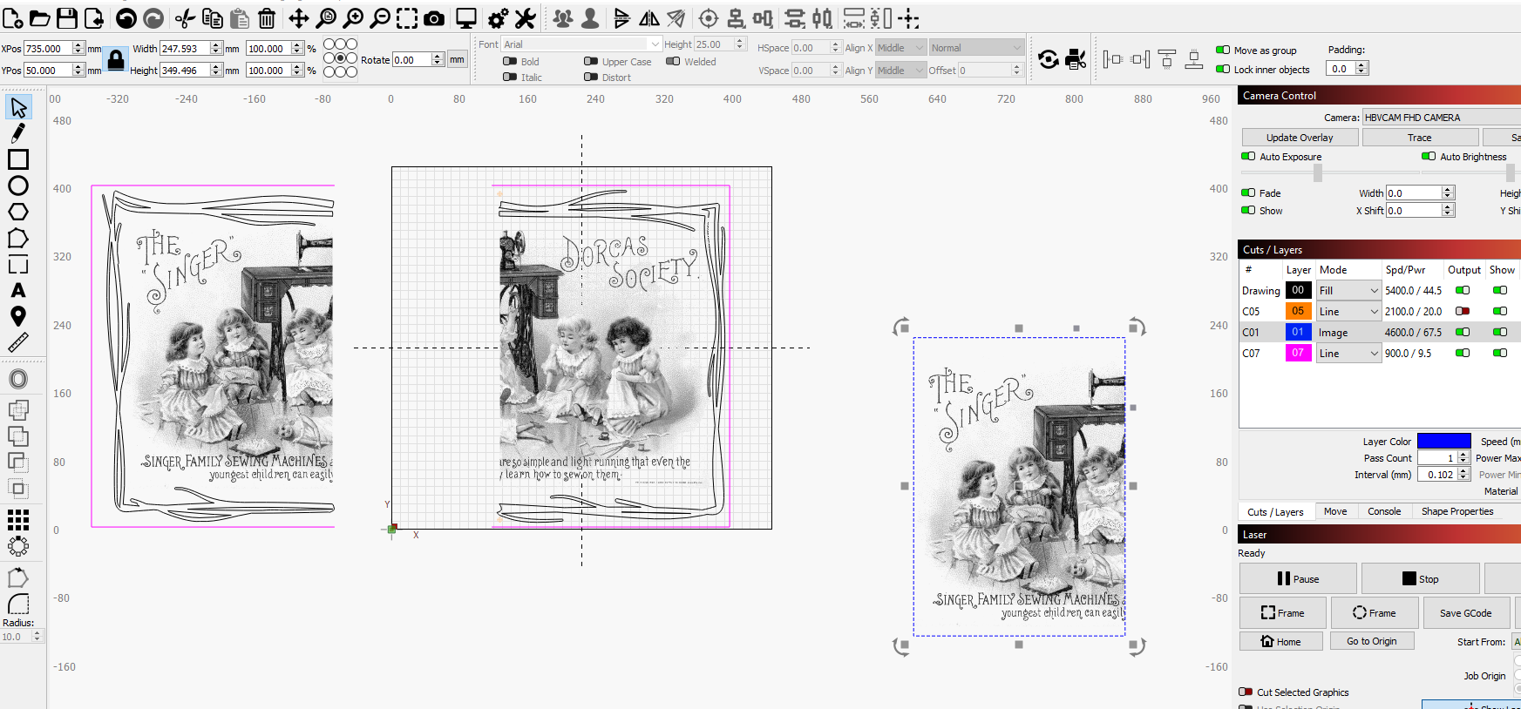Open file with folder icon
Viewport: 1521px width, 709px height.
[x=39, y=18]
